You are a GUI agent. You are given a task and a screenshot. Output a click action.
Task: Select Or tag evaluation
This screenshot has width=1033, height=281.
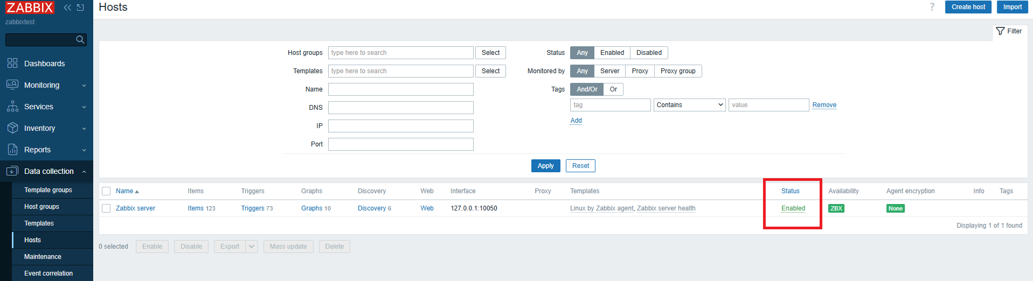pyautogui.click(x=613, y=89)
